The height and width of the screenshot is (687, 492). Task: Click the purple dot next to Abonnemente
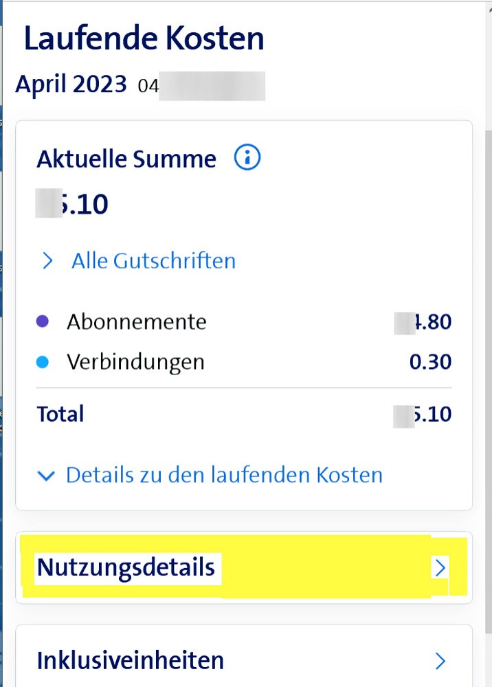point(43,322)
